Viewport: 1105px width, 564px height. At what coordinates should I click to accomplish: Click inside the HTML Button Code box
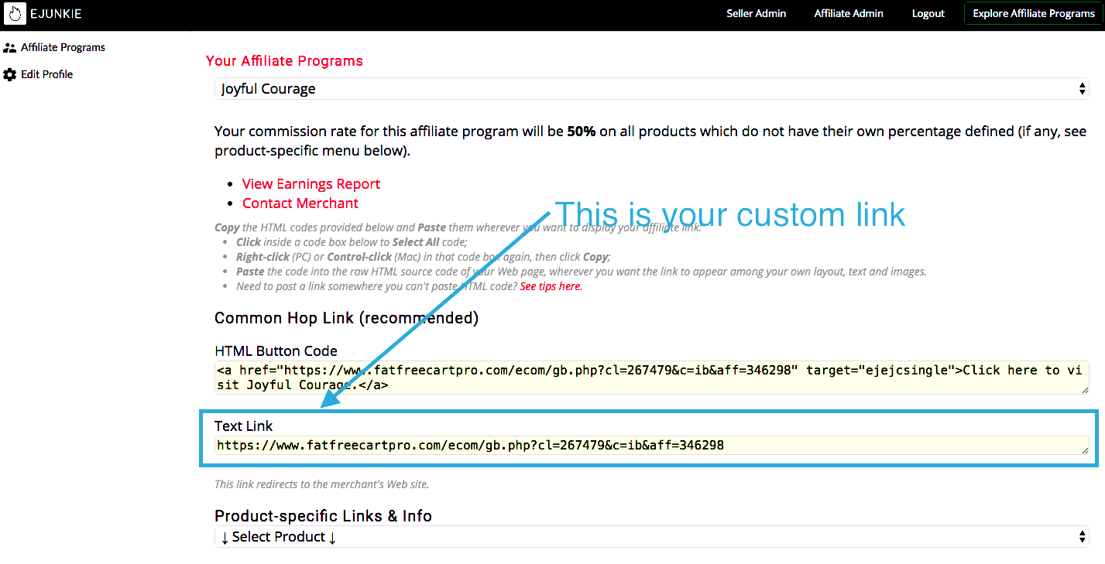(651, 378)
